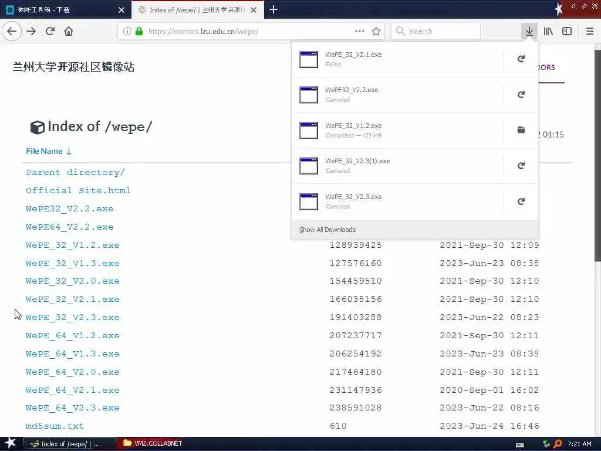Open the orange magnifier tray icon

click(x=558, y=444)
